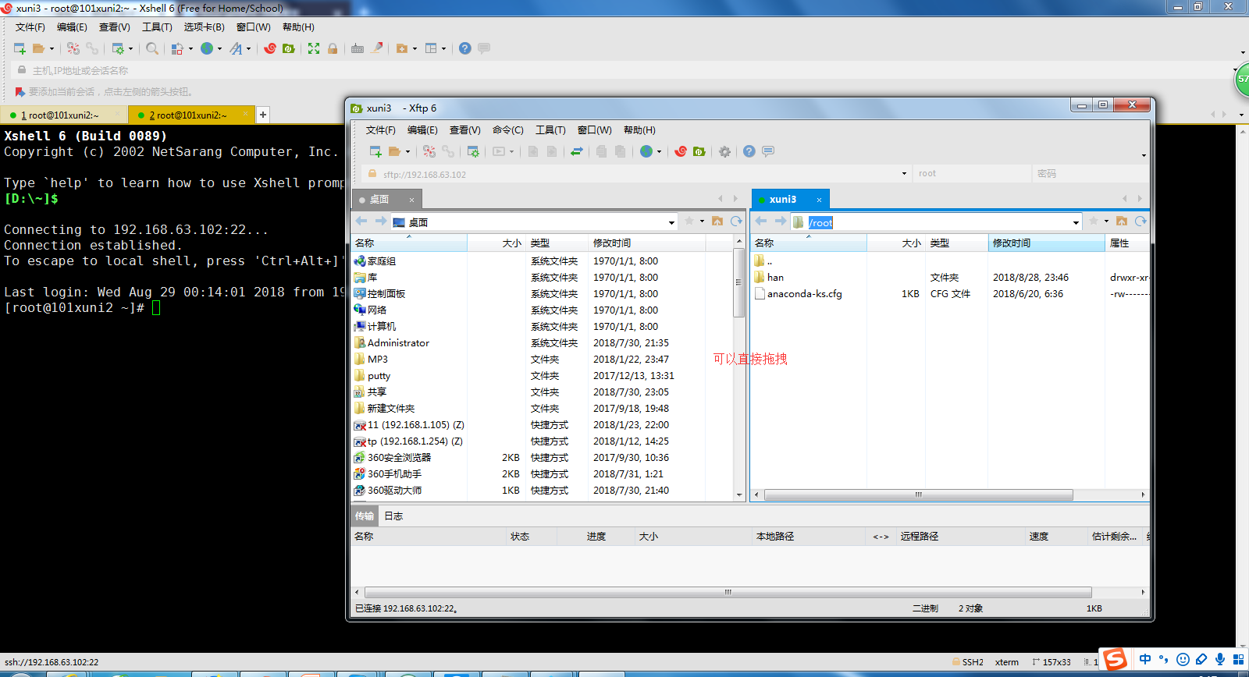Open 命令(C) menu in Xftp
Screen dimensions: 1249x677
[507, 130]
